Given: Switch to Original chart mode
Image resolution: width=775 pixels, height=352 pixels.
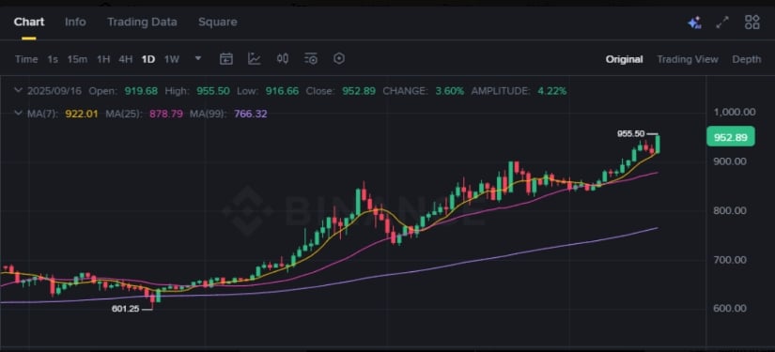Looking at the screenshot, I should click(625, 59).
